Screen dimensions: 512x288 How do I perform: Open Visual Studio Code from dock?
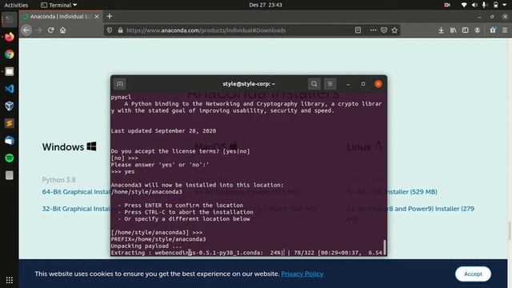click(9, 89)
